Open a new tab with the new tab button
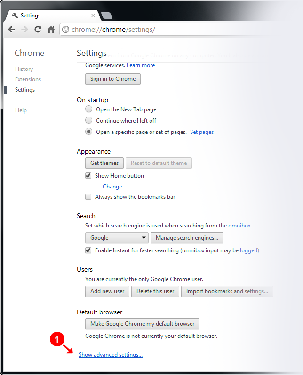This screenshot has height=375, width=303. click(x=107, y=16)
